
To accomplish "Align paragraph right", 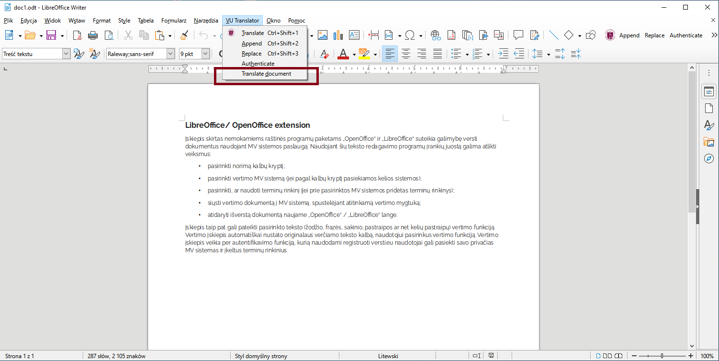I will [422, 54].
